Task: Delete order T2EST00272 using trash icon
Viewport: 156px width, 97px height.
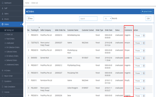Action: (x=144, y=43)
